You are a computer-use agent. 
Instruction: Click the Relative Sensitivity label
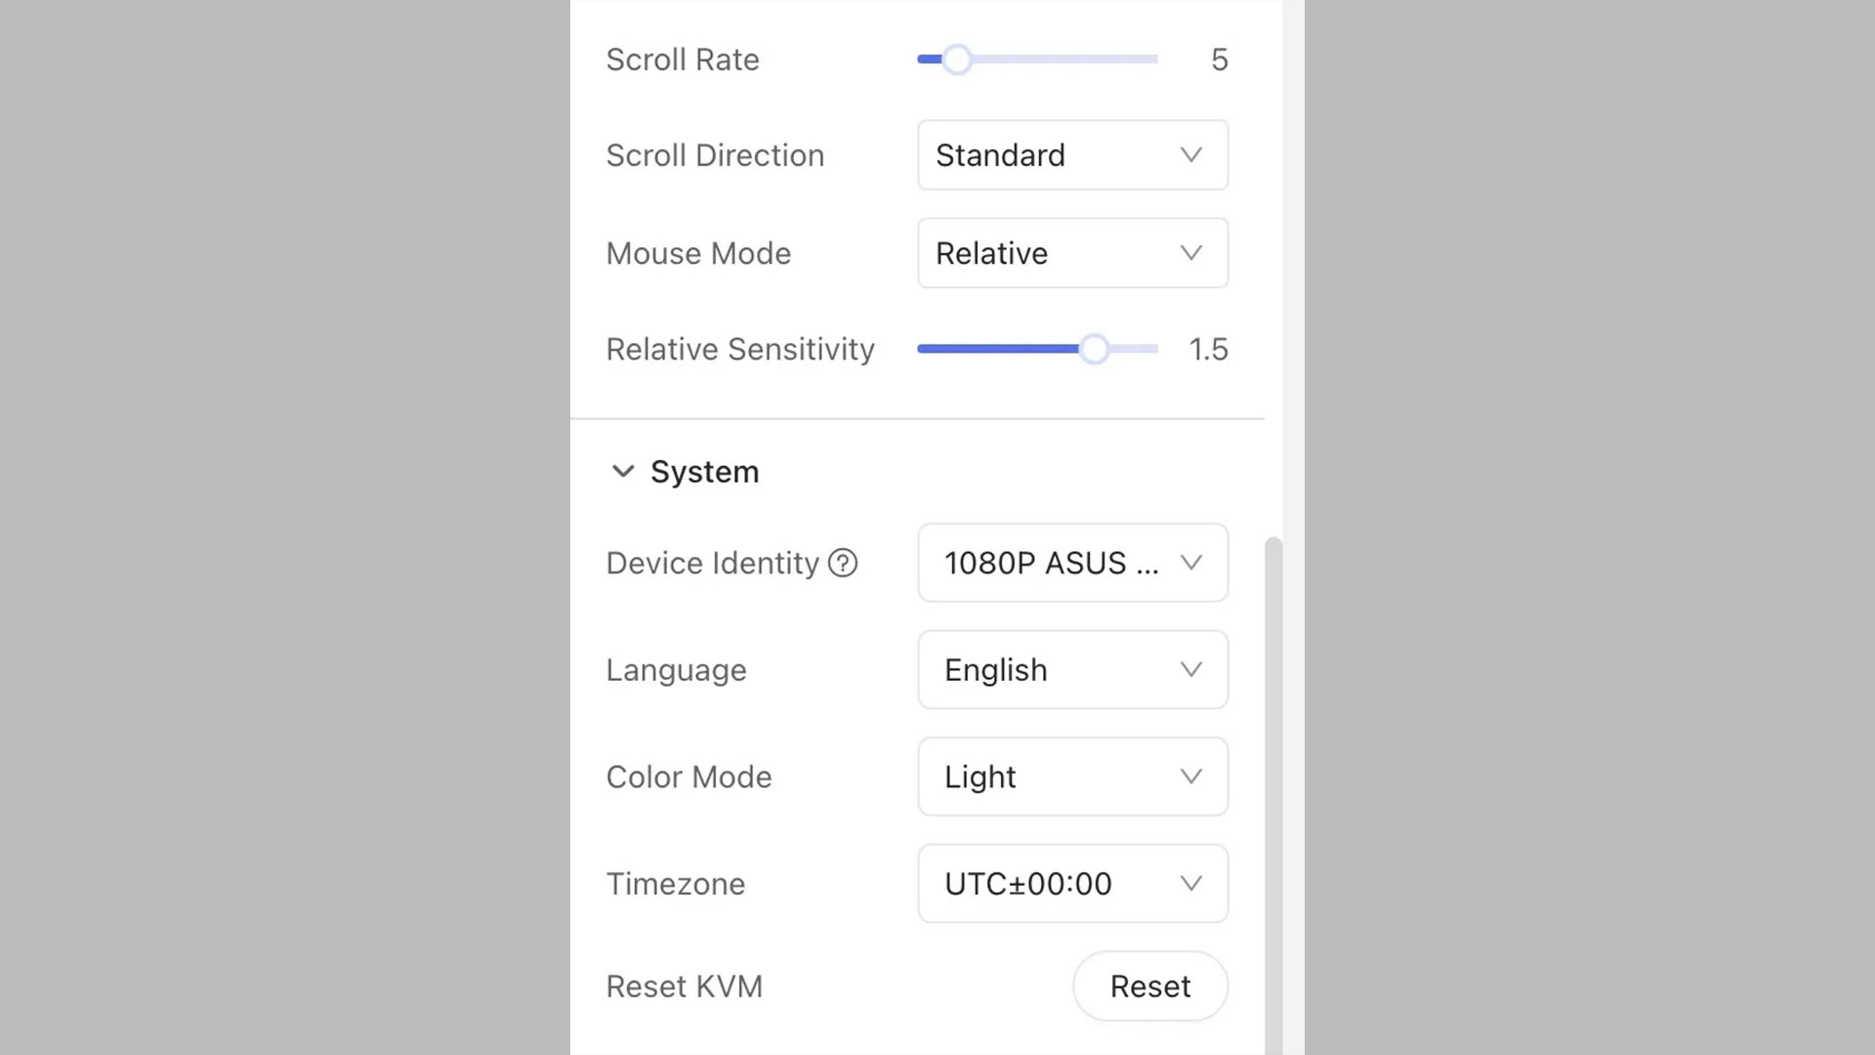[739, 349]
